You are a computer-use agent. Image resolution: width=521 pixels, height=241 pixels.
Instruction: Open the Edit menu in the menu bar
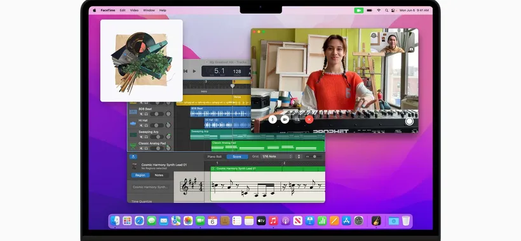click(123, 10)
